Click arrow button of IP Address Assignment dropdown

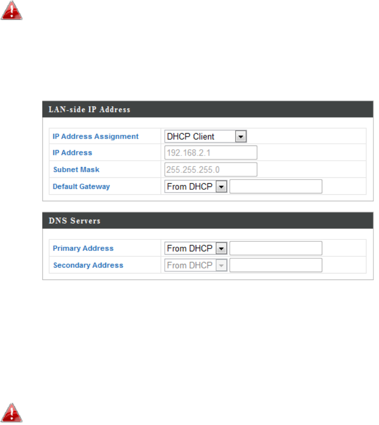tap(241, 136)
